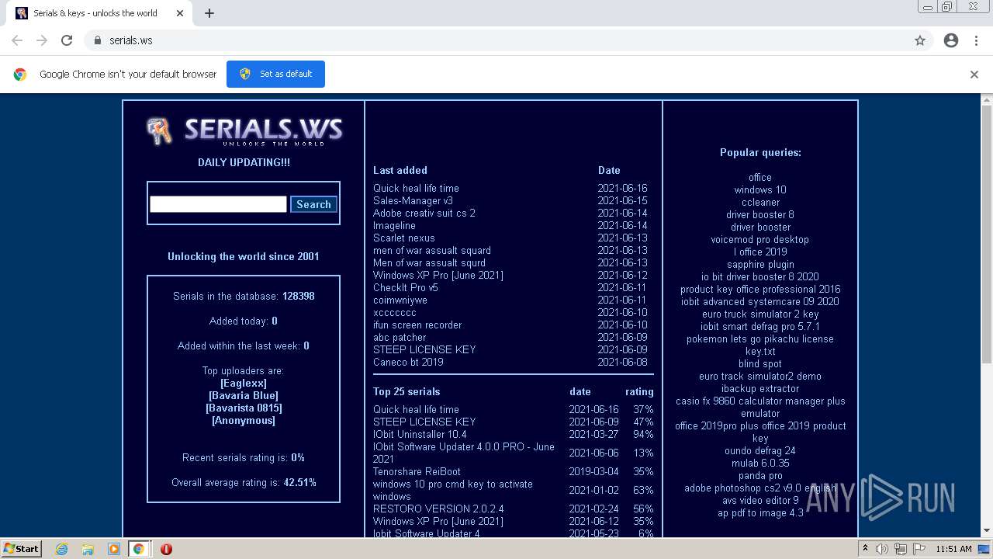The width and height of the screenshot is (993, 559).
Task: Open the Chrome profile avatar
Action: point(951,40)
